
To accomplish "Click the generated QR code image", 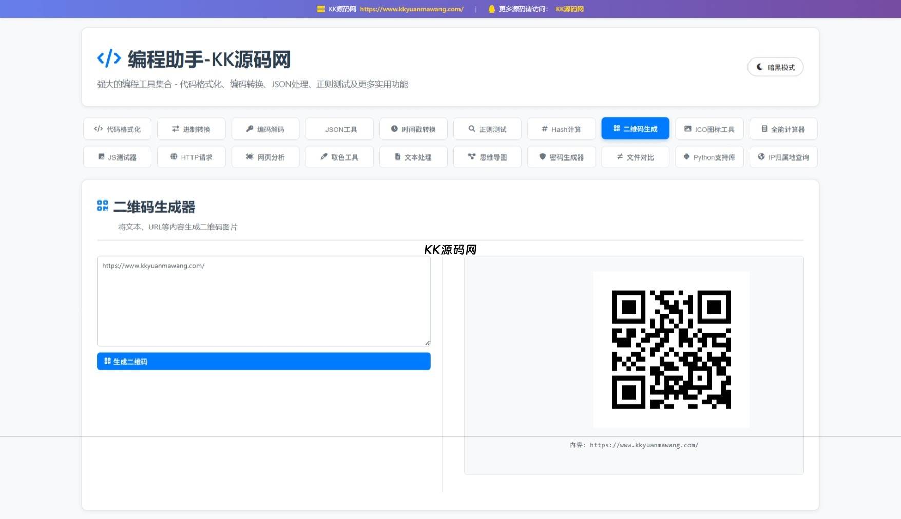I will [671, 350].
